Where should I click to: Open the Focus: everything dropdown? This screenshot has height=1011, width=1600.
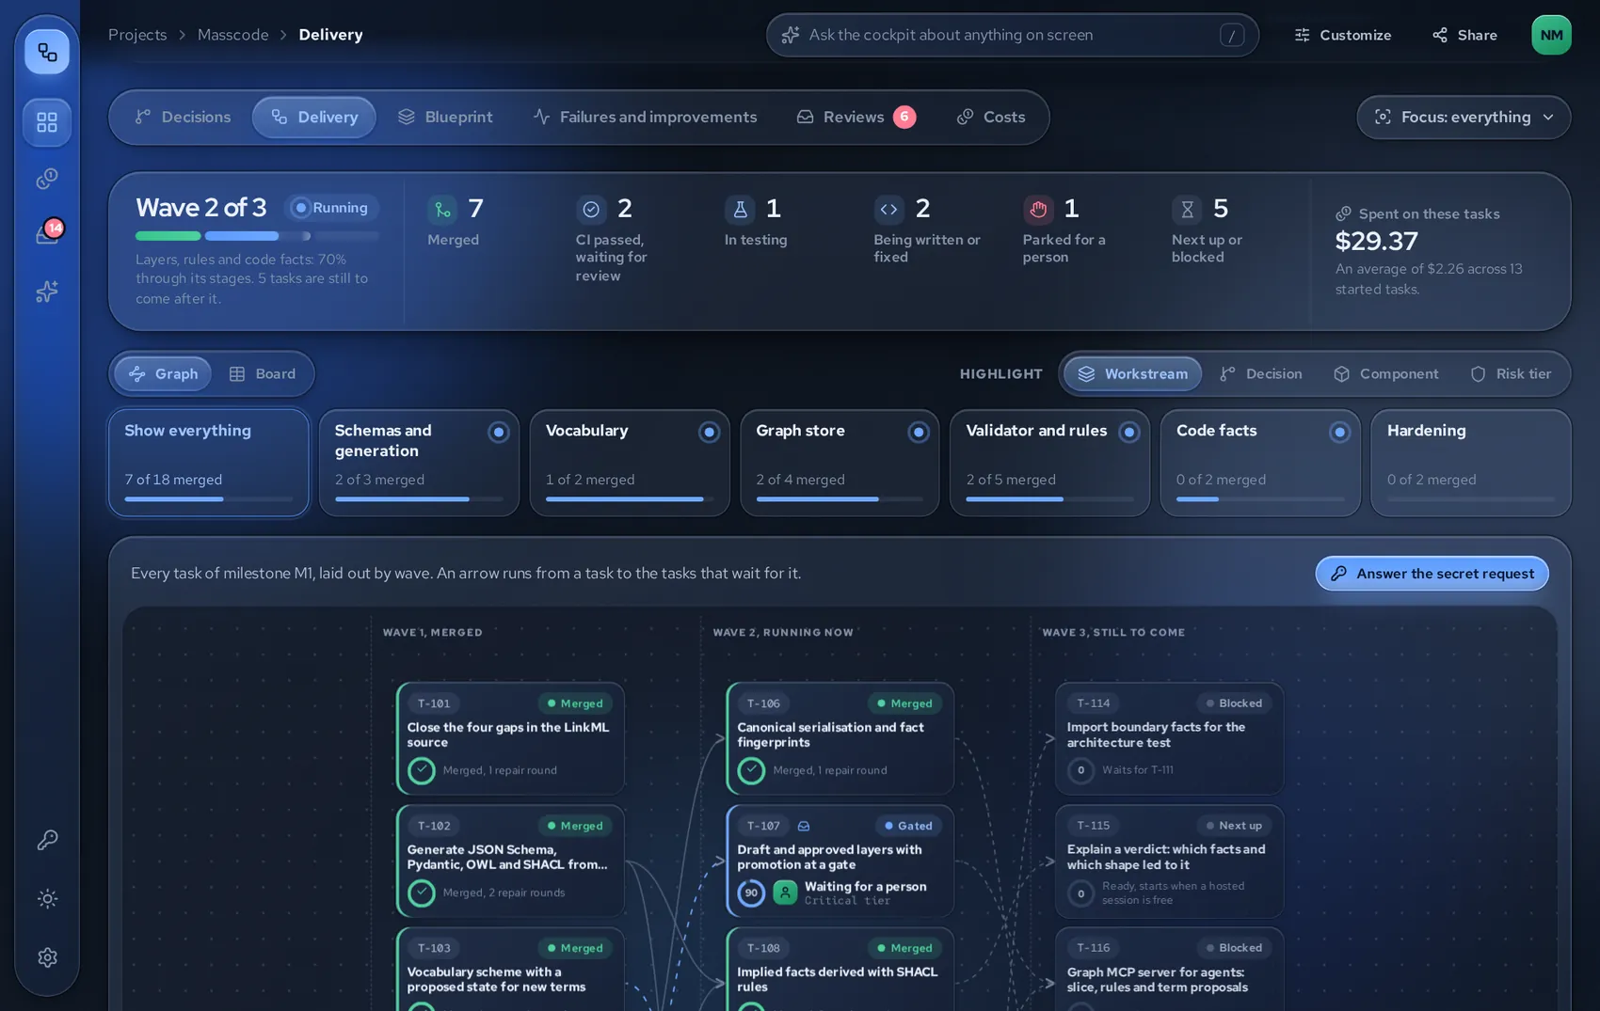1464,117
